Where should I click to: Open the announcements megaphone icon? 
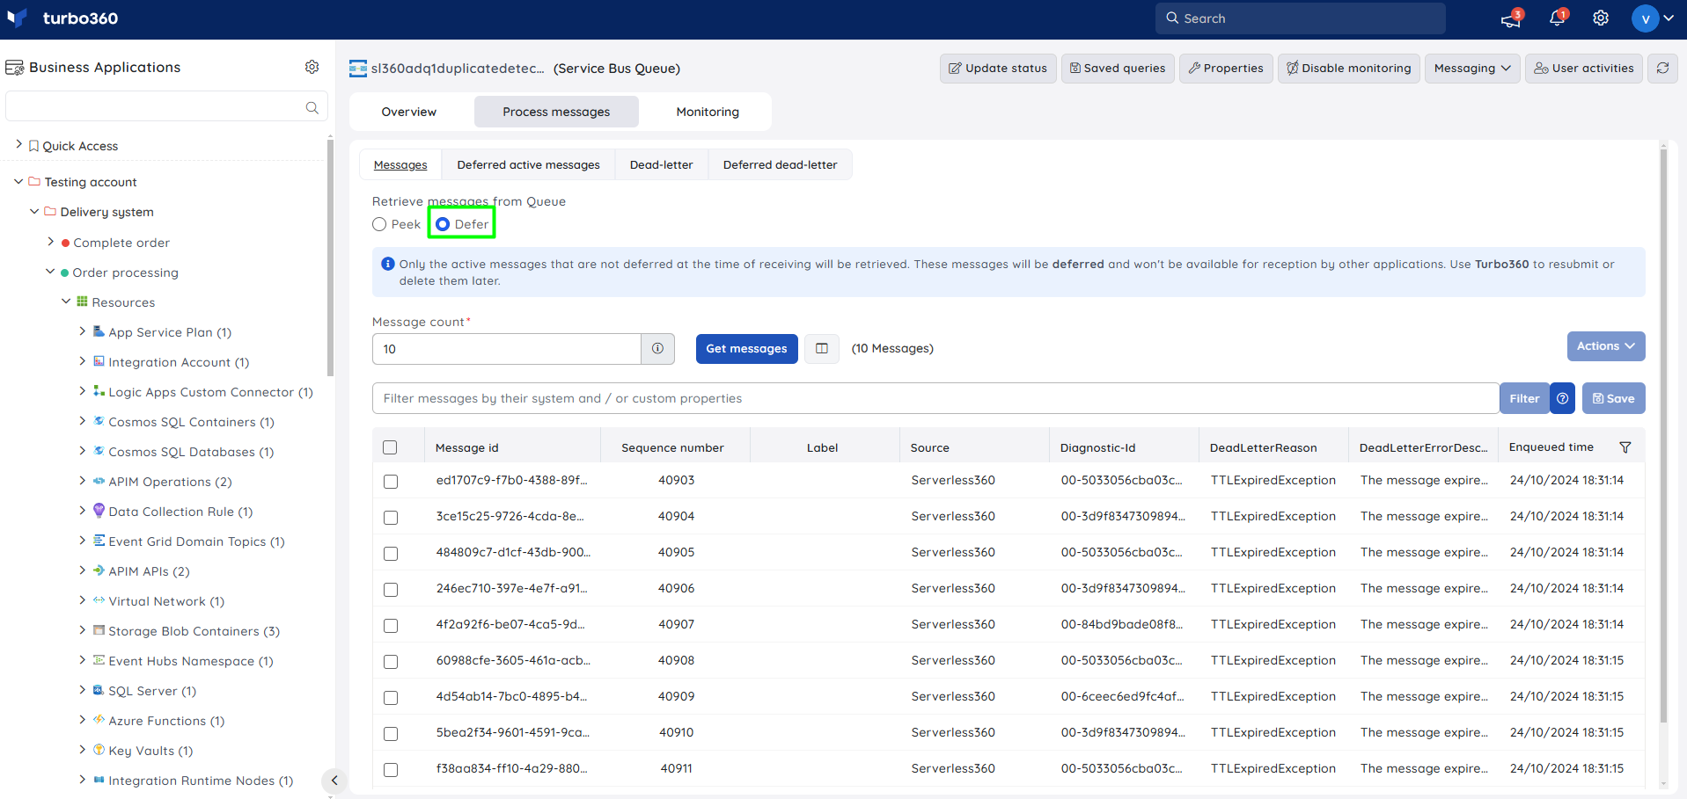(x=1511, y=18)
